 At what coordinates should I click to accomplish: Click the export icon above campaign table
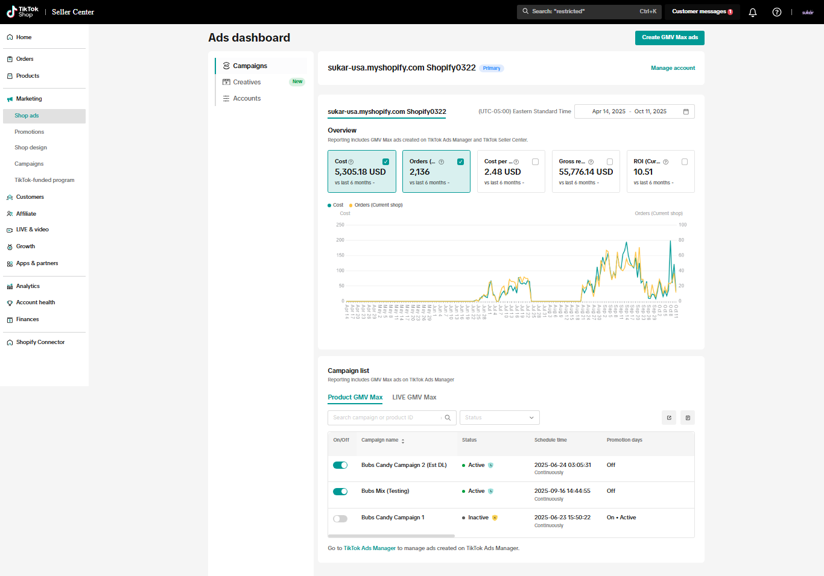pyautogui.click(x=669, y=418)
